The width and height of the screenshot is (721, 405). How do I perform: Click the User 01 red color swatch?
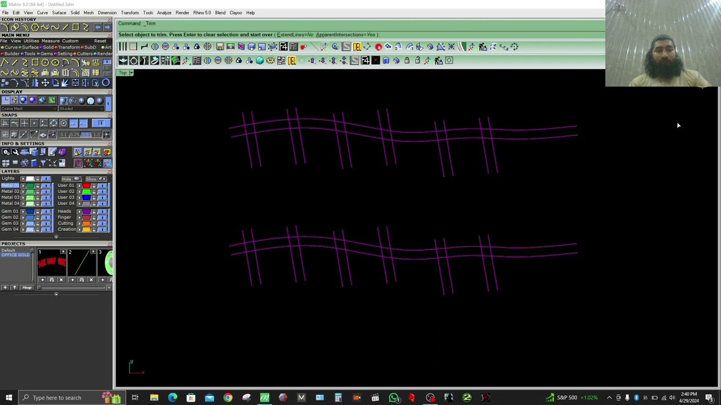[x=87, y=186]
